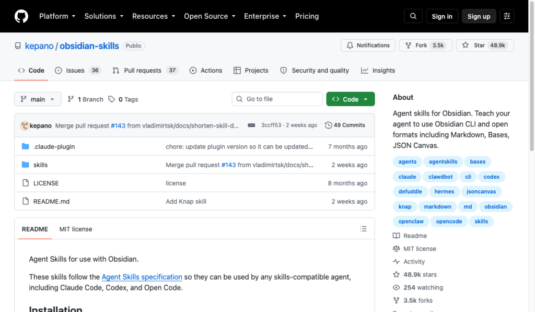Select the MIT license tab
This screenshot has height=312, width=535.
click(76, 229)
